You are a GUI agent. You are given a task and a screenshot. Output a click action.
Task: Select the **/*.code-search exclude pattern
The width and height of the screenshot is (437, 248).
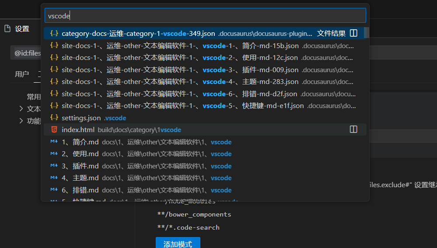click(x=189, y=227)
